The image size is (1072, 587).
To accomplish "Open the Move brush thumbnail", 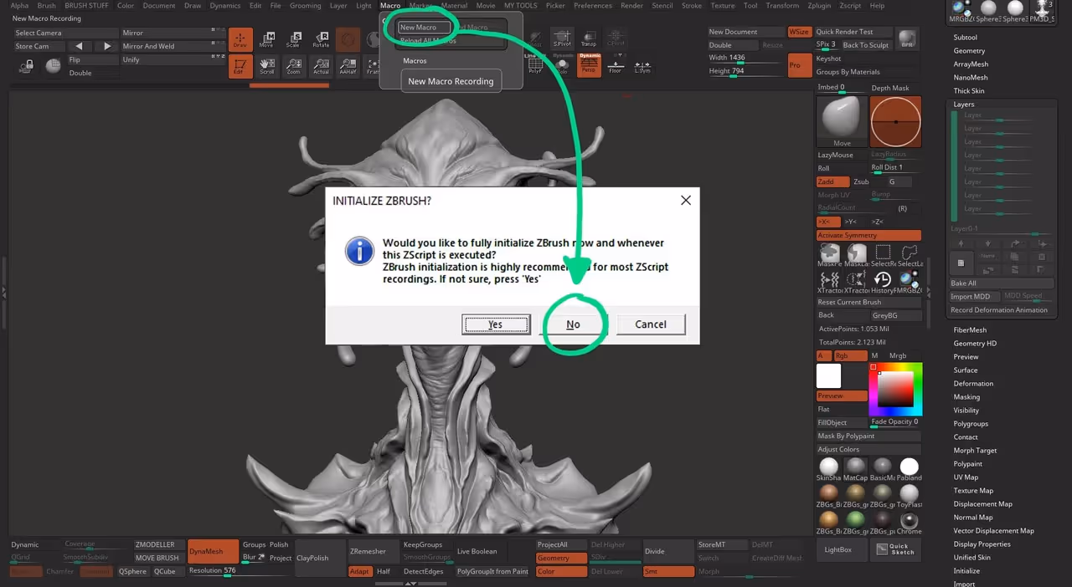I will pos(842,121).
